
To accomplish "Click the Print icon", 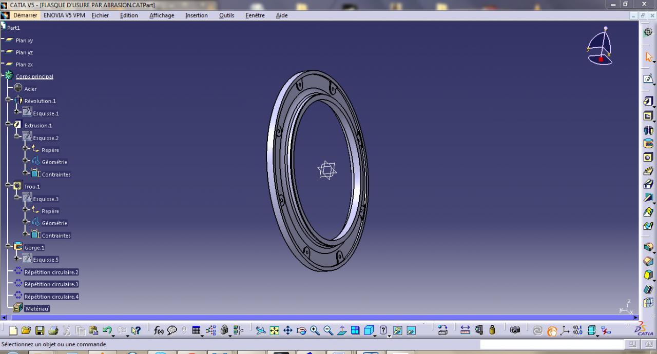I will [x=53, y=331].
